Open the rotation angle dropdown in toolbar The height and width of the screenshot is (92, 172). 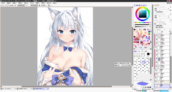click(x=31, y=5)
